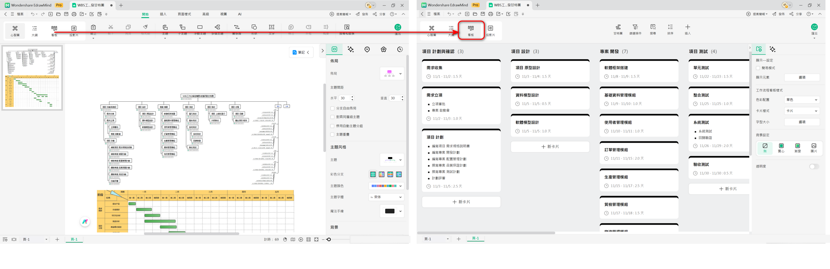The width and height of the screenshot is (830, 269).
Task: Add new card under Project Design column
Action: [550, 146]
